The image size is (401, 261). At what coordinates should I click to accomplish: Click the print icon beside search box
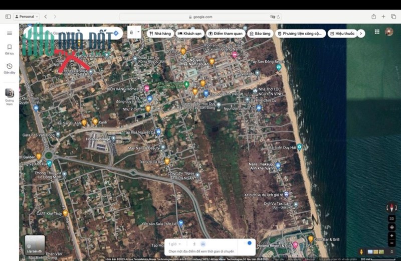pos(131,32)
